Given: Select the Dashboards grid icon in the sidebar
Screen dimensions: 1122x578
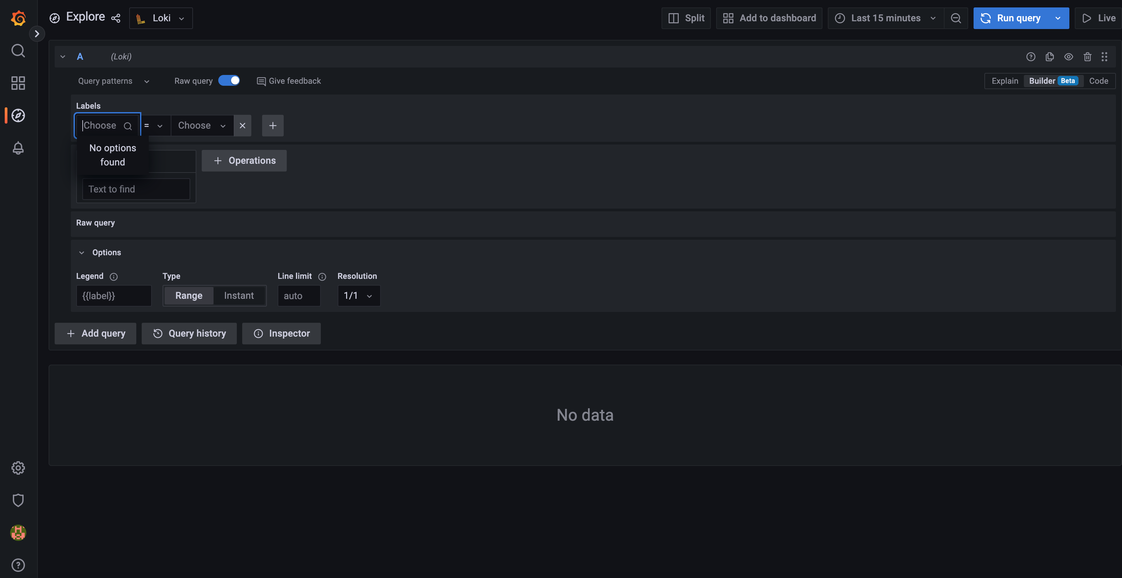Looking at the screenshot, I should tap(18, 83).
